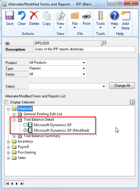The height and width of the screenshot is (189, 140).
Task: Click the Sales folder icon
Action: [14, 158]
